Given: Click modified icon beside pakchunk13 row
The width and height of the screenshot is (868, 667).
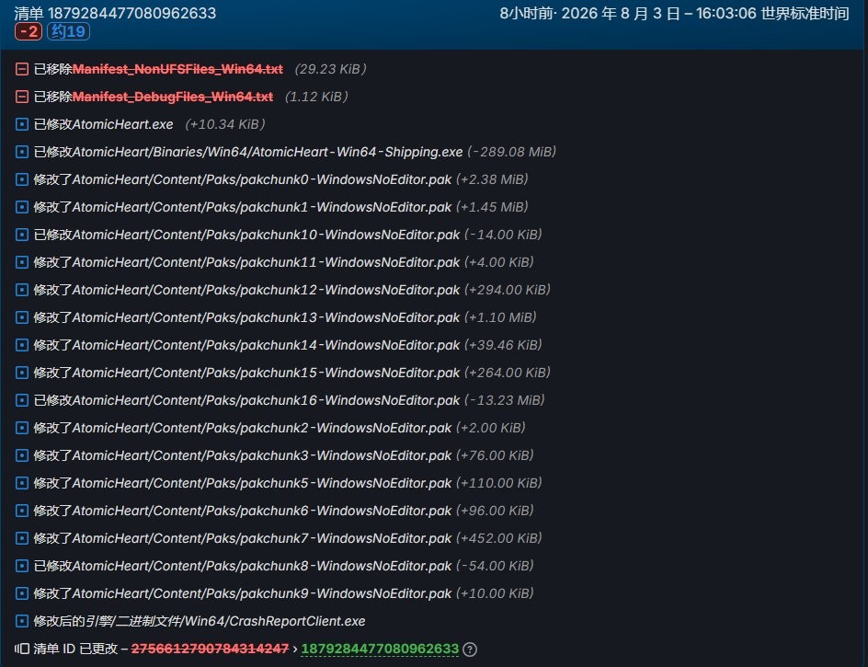Looking at the screenshot, I should coord(21,317).
